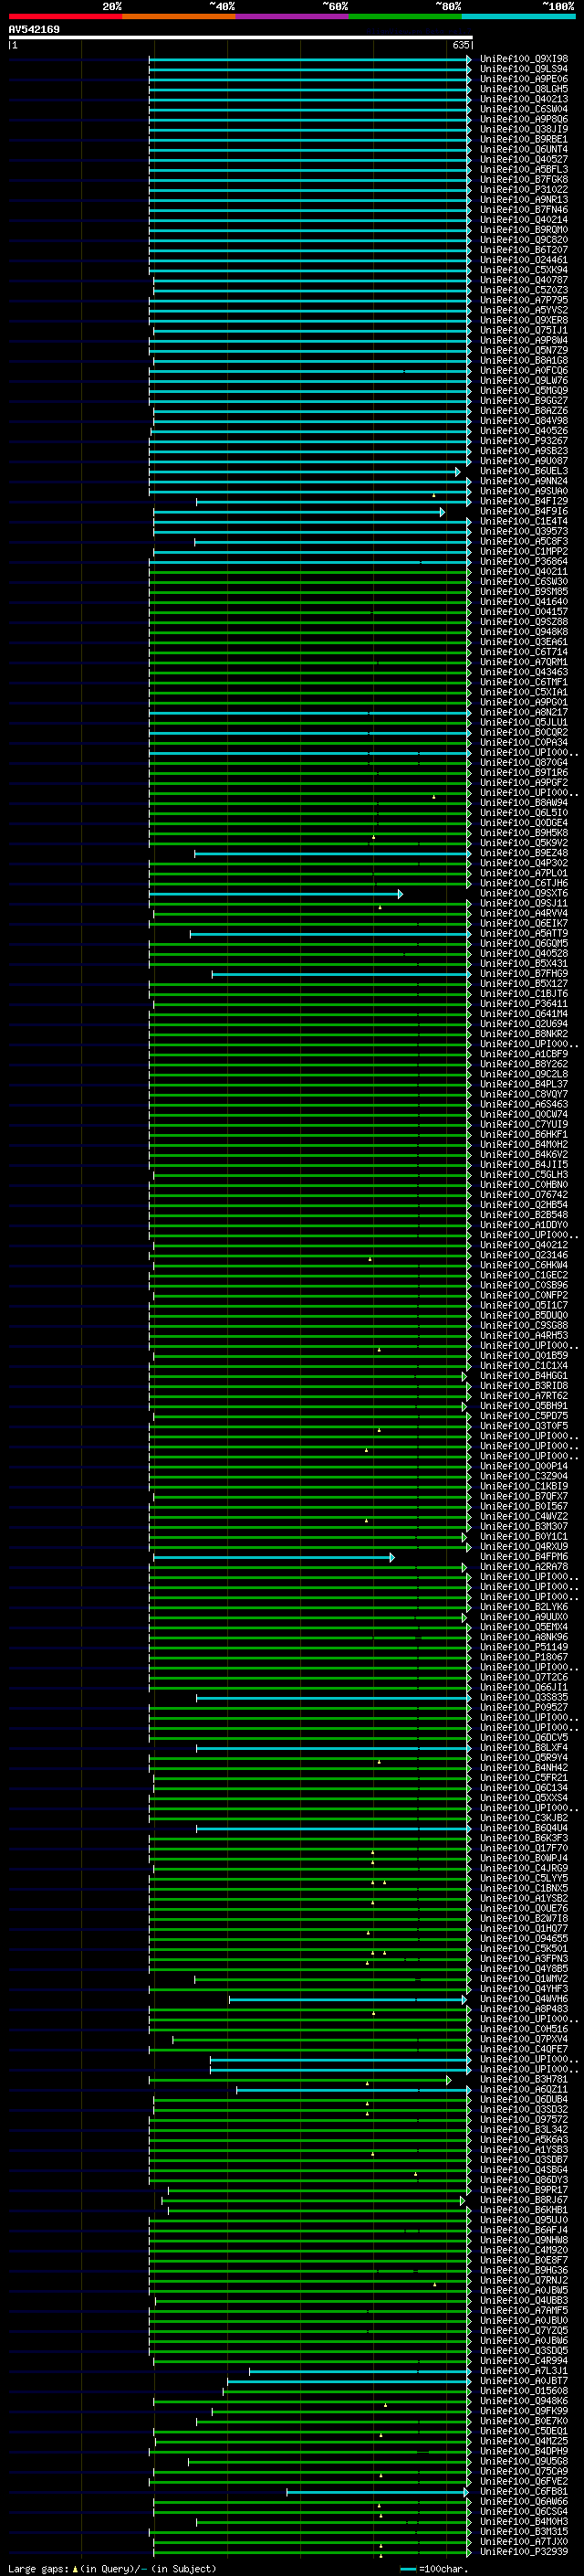This screenshot has width=584, height=2576.
Task: Select the AV542169 query title
Action: click(x=34, y=30)
